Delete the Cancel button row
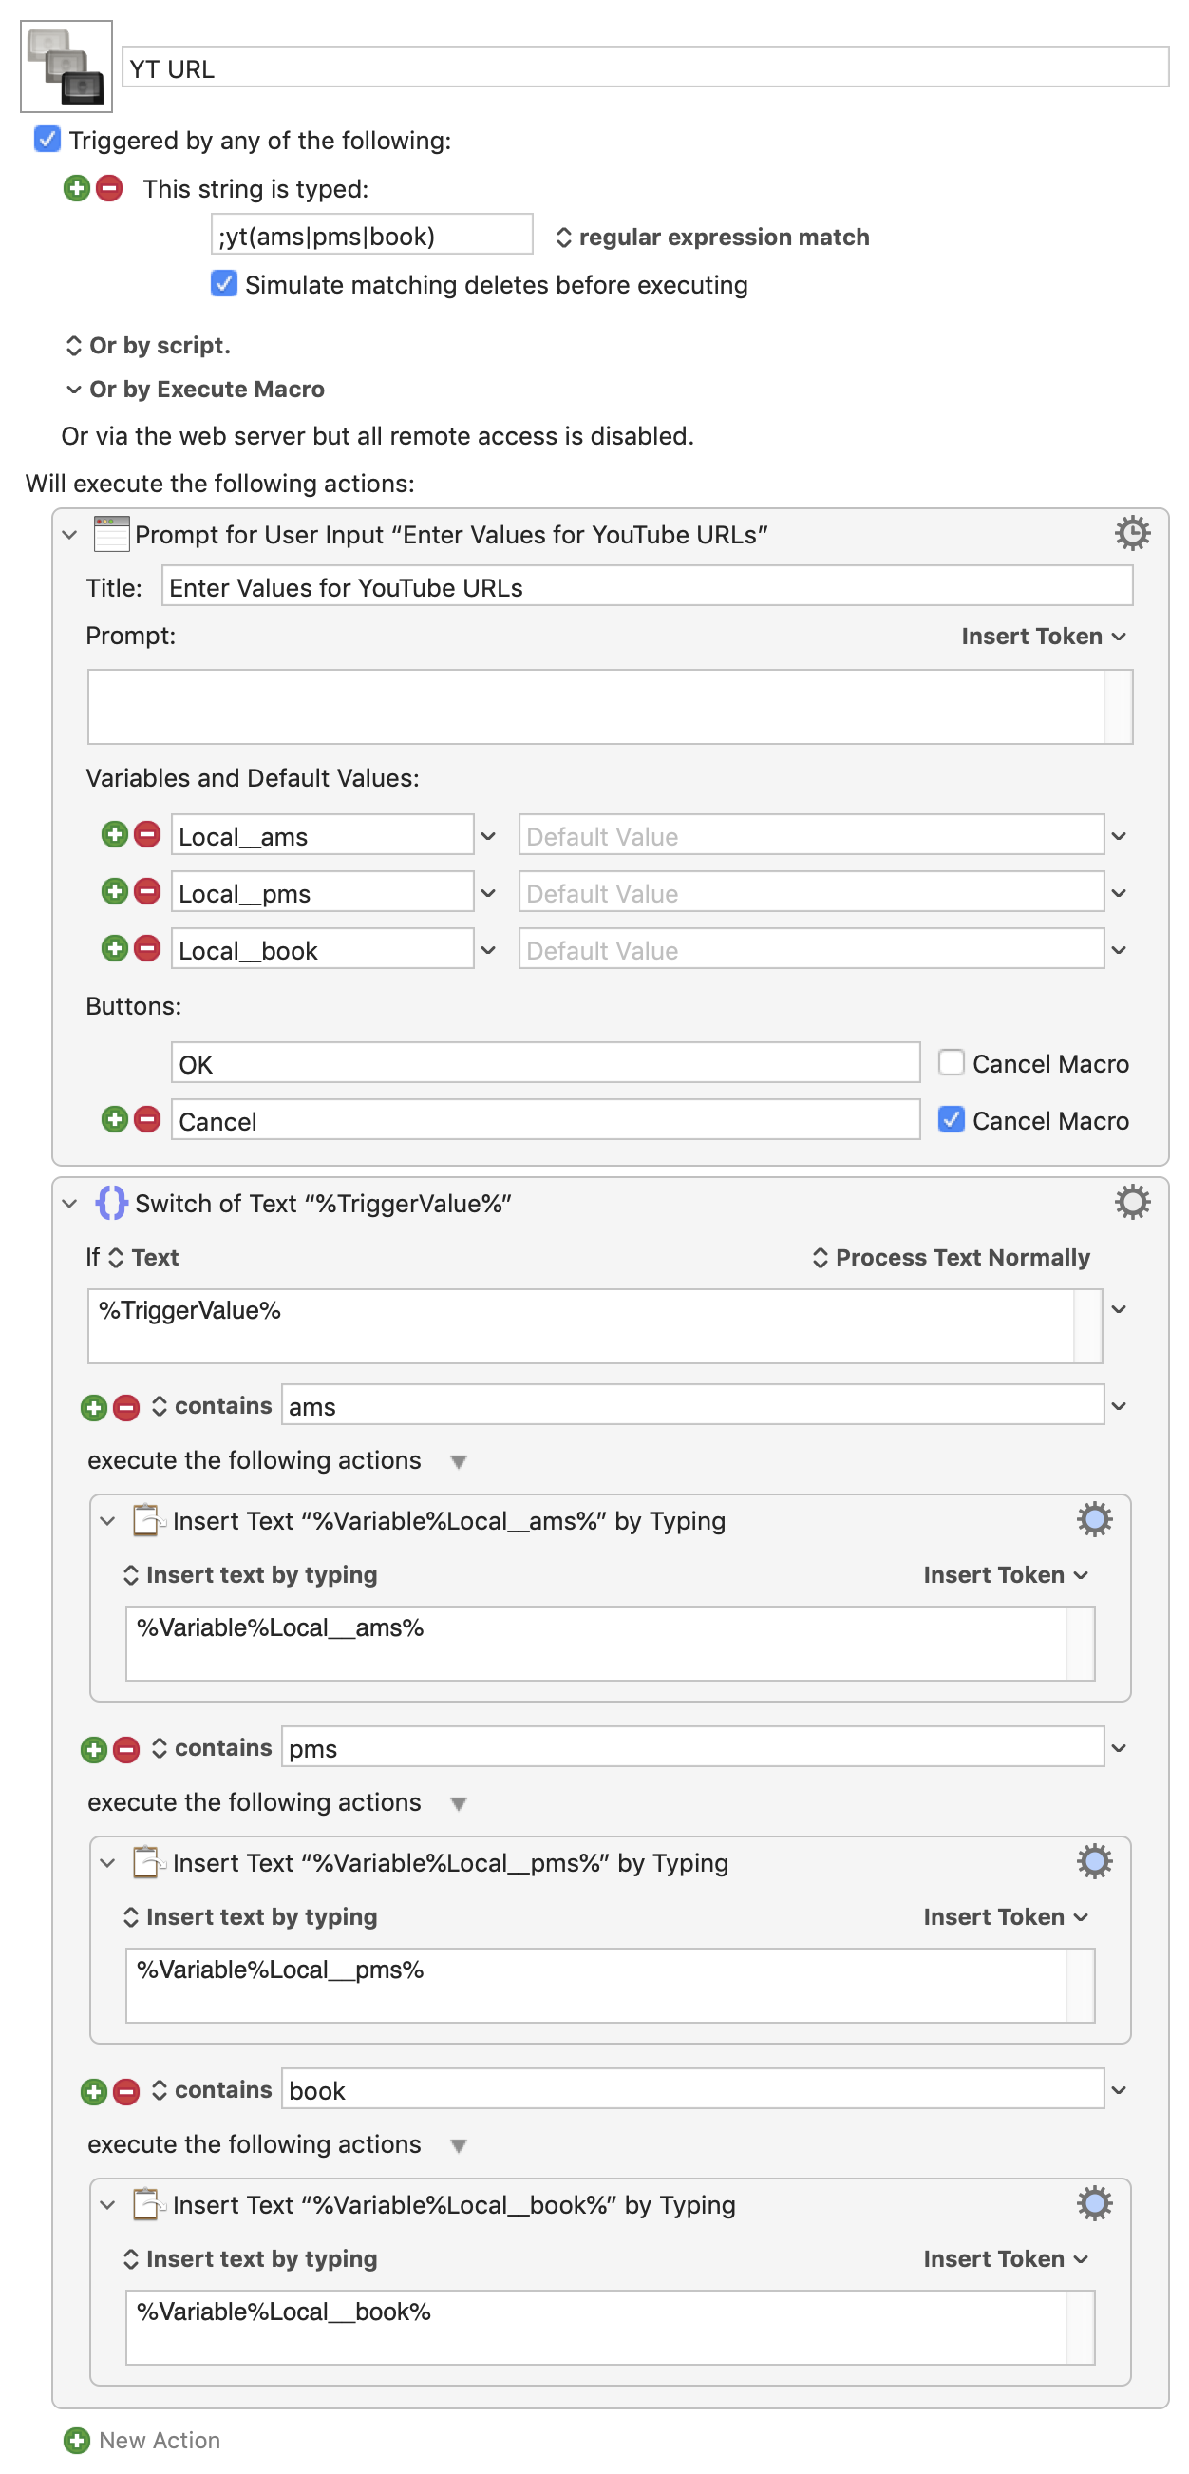 [x=147, y=1120]
